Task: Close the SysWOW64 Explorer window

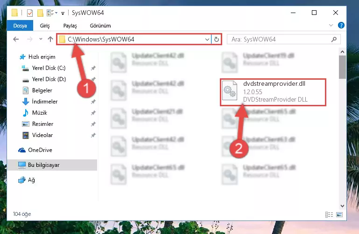Action: coord(336,13)
